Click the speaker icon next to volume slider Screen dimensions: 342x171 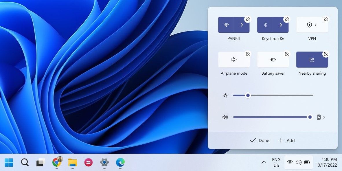[225, 117]
